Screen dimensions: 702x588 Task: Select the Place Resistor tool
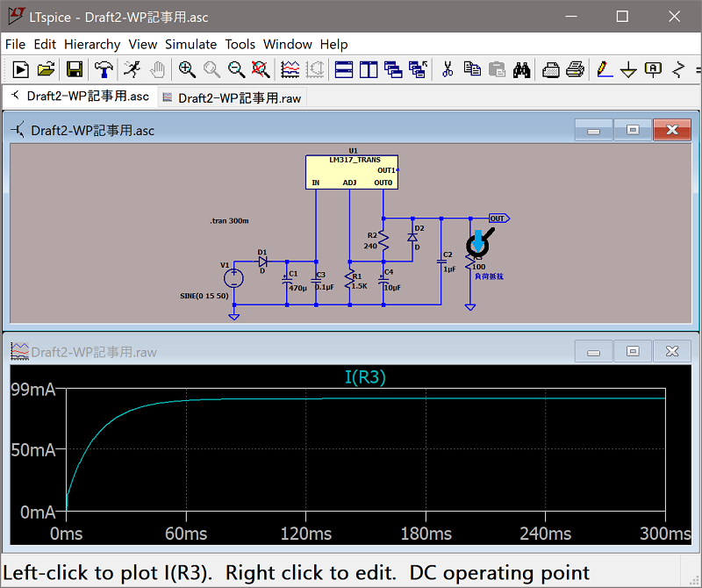click(678, 69)
